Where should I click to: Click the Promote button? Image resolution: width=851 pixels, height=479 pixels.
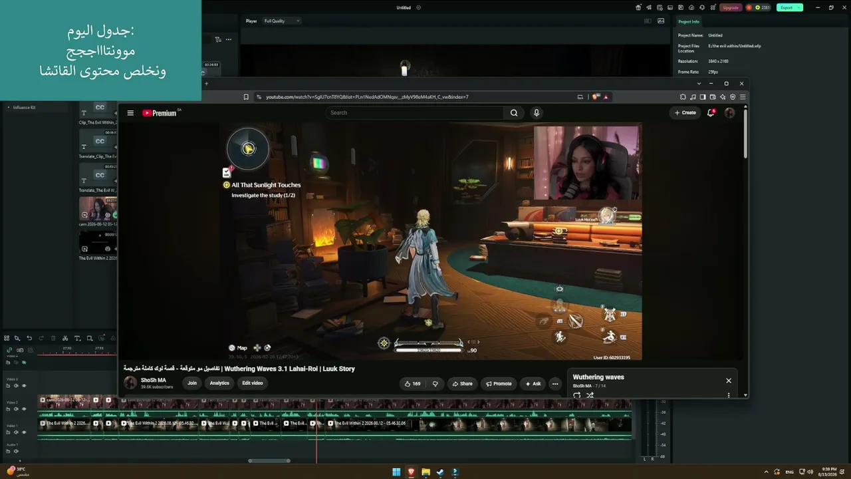(499, 383)
